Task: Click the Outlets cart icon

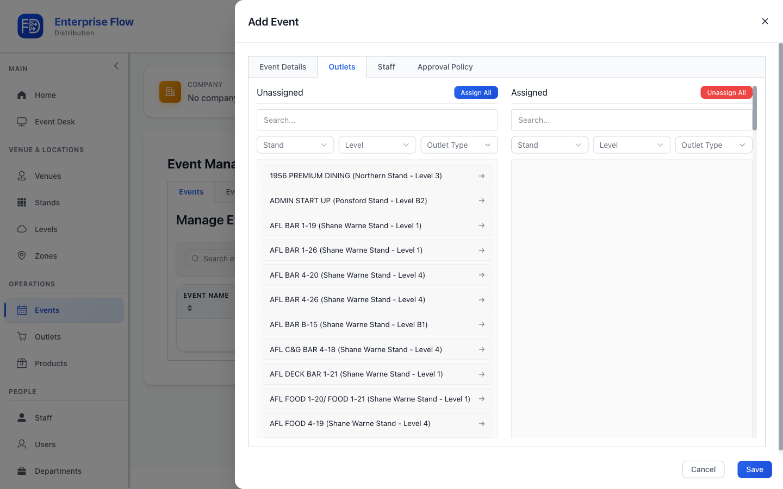Action: [x=22, y=337]
